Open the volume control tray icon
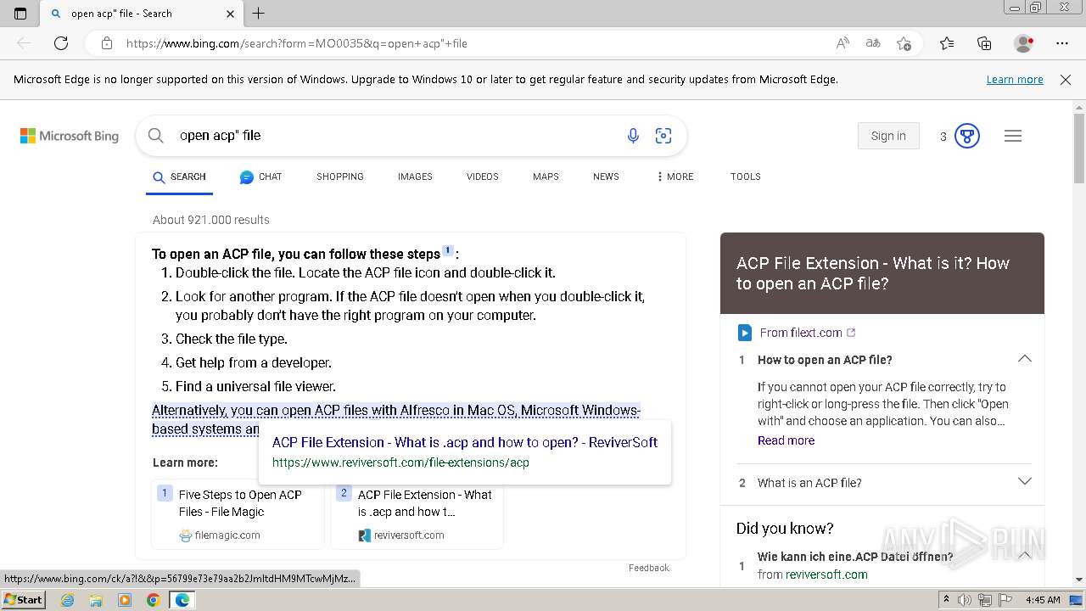The height and width of the screenshot is (611, 1086). click(966, 600)
